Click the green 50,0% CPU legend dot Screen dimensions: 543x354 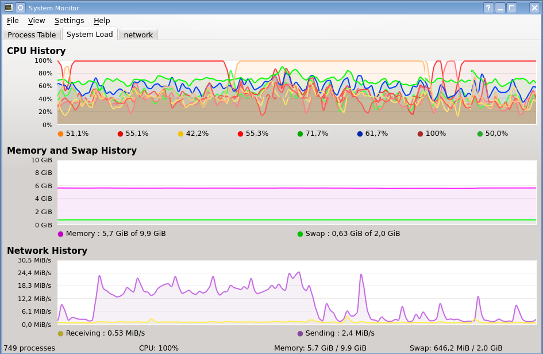[480, 134]
